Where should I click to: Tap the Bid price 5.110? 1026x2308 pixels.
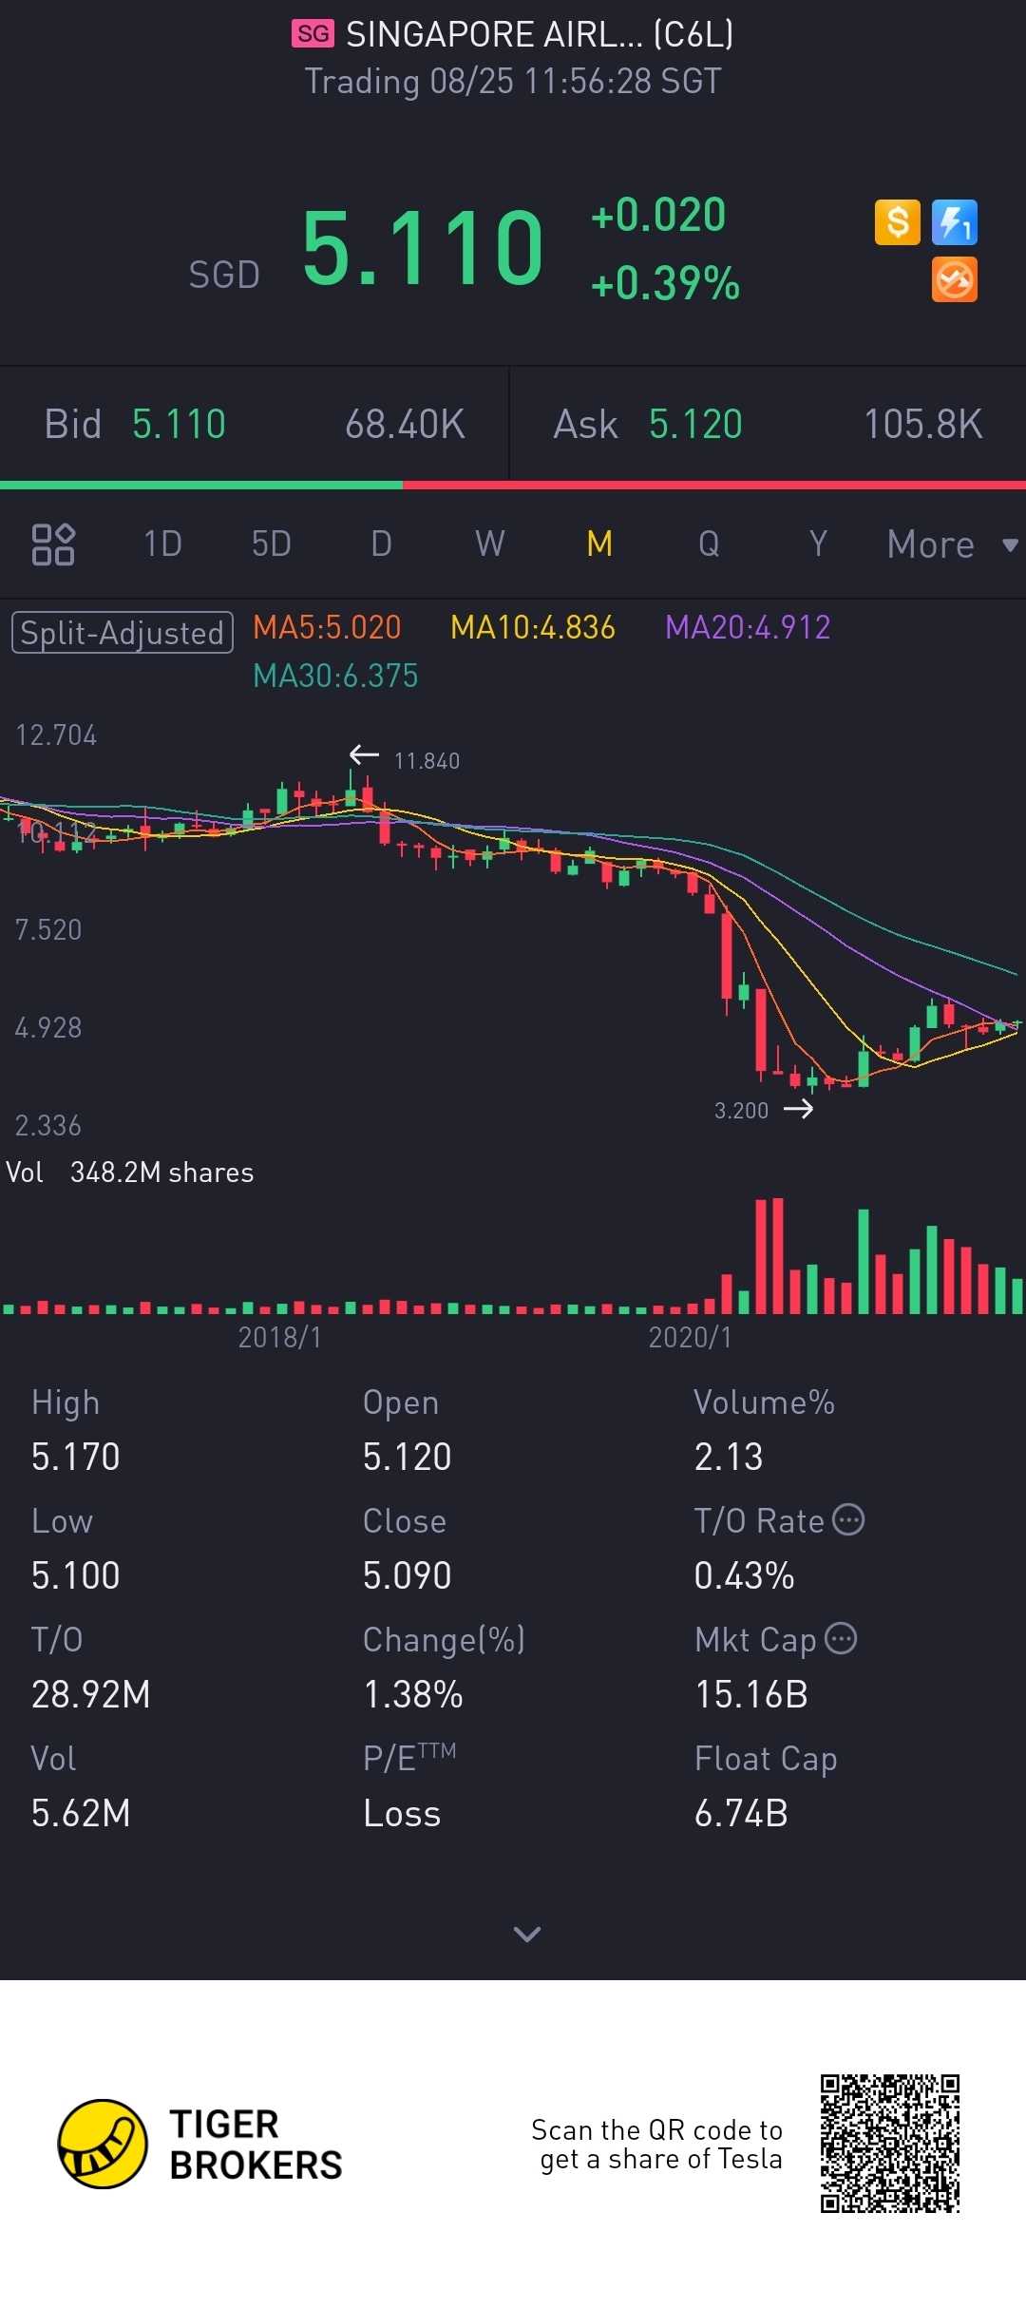click(179, 424)
